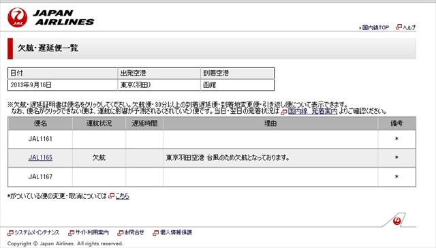Open サイト利用案内 footer link
Image resolution: width=436 pixels, height=248 pixels.
click(x=92, y=232)
